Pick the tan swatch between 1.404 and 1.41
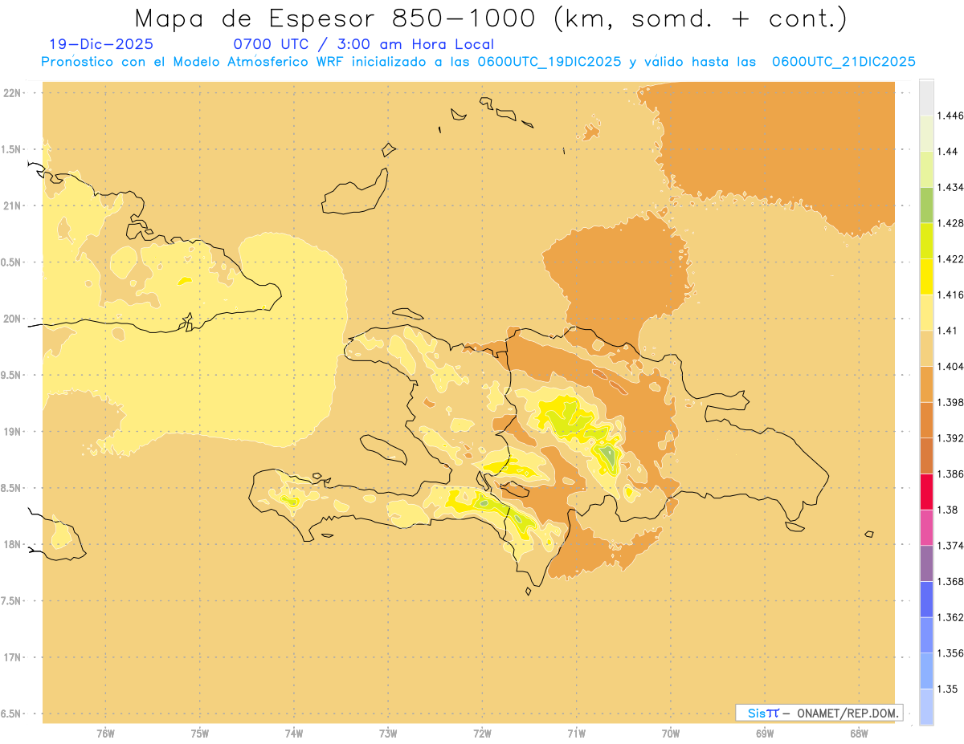 pyautogui.click(x=926, y=348)
